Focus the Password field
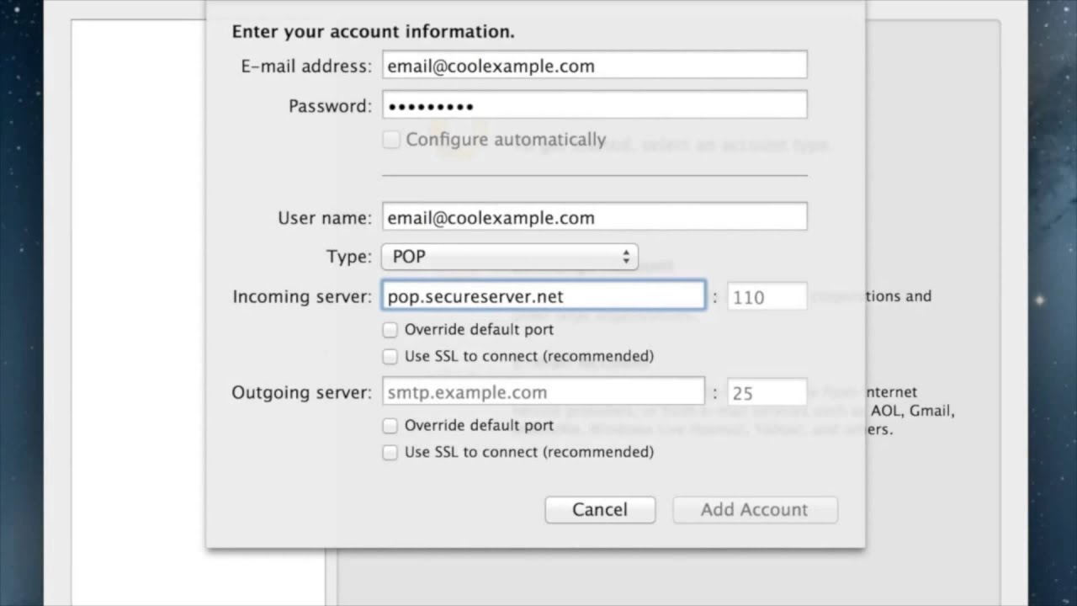The height and width of the screenshot is (606, 1077). [594, 105]
